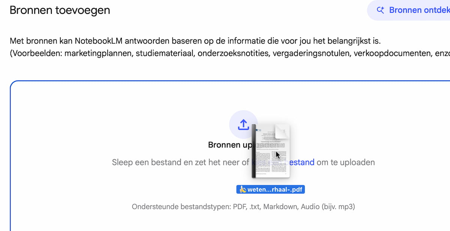This screenshot has height=231, width=450.
Task: Click the dark spine of the PDF preview
Action: (x=254, y=154)
